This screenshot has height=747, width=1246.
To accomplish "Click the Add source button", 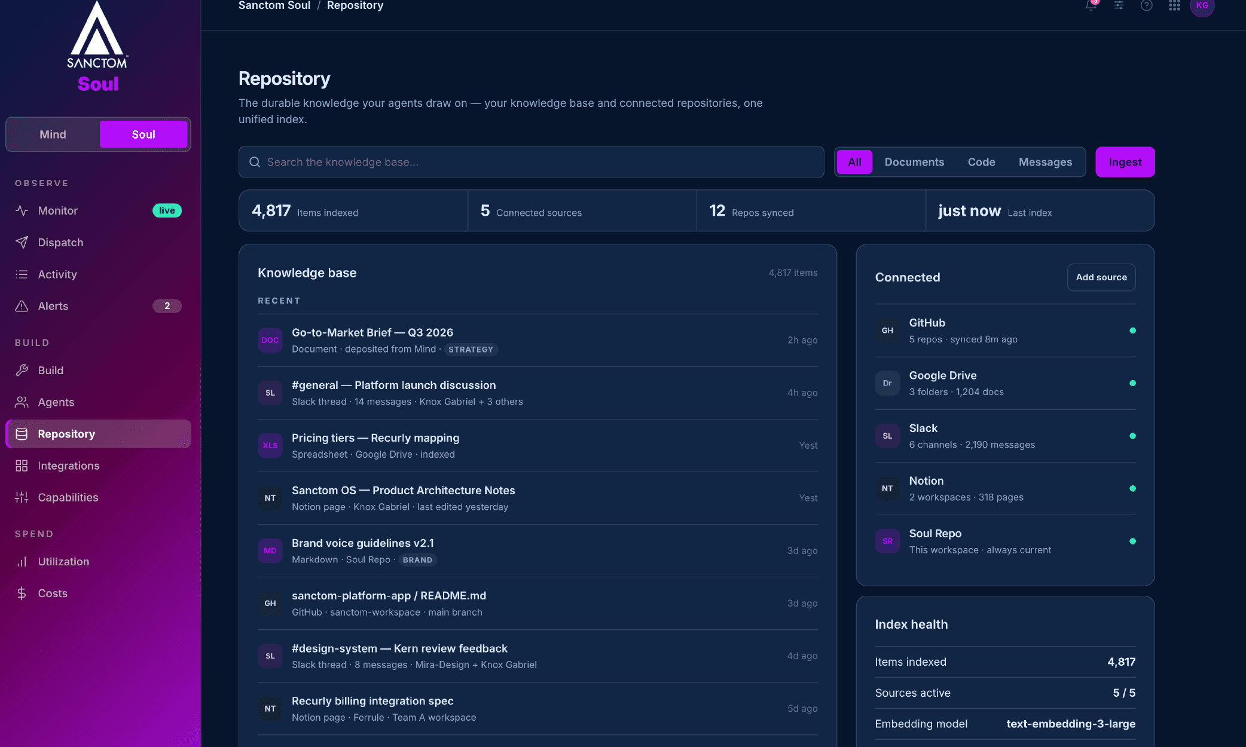I will [x=1101, y=277].
